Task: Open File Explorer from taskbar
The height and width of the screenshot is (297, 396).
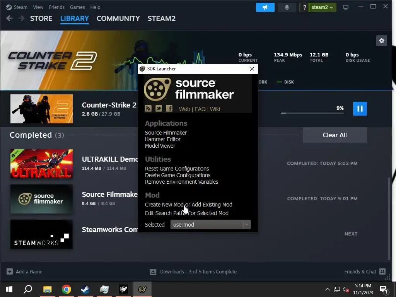Action: tap(47, 289)
